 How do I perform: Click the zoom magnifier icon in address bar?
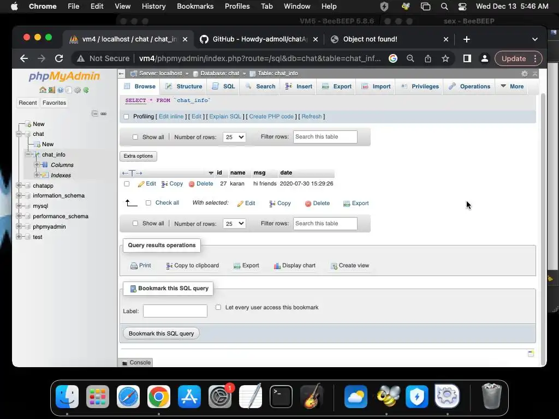[411, 58]
